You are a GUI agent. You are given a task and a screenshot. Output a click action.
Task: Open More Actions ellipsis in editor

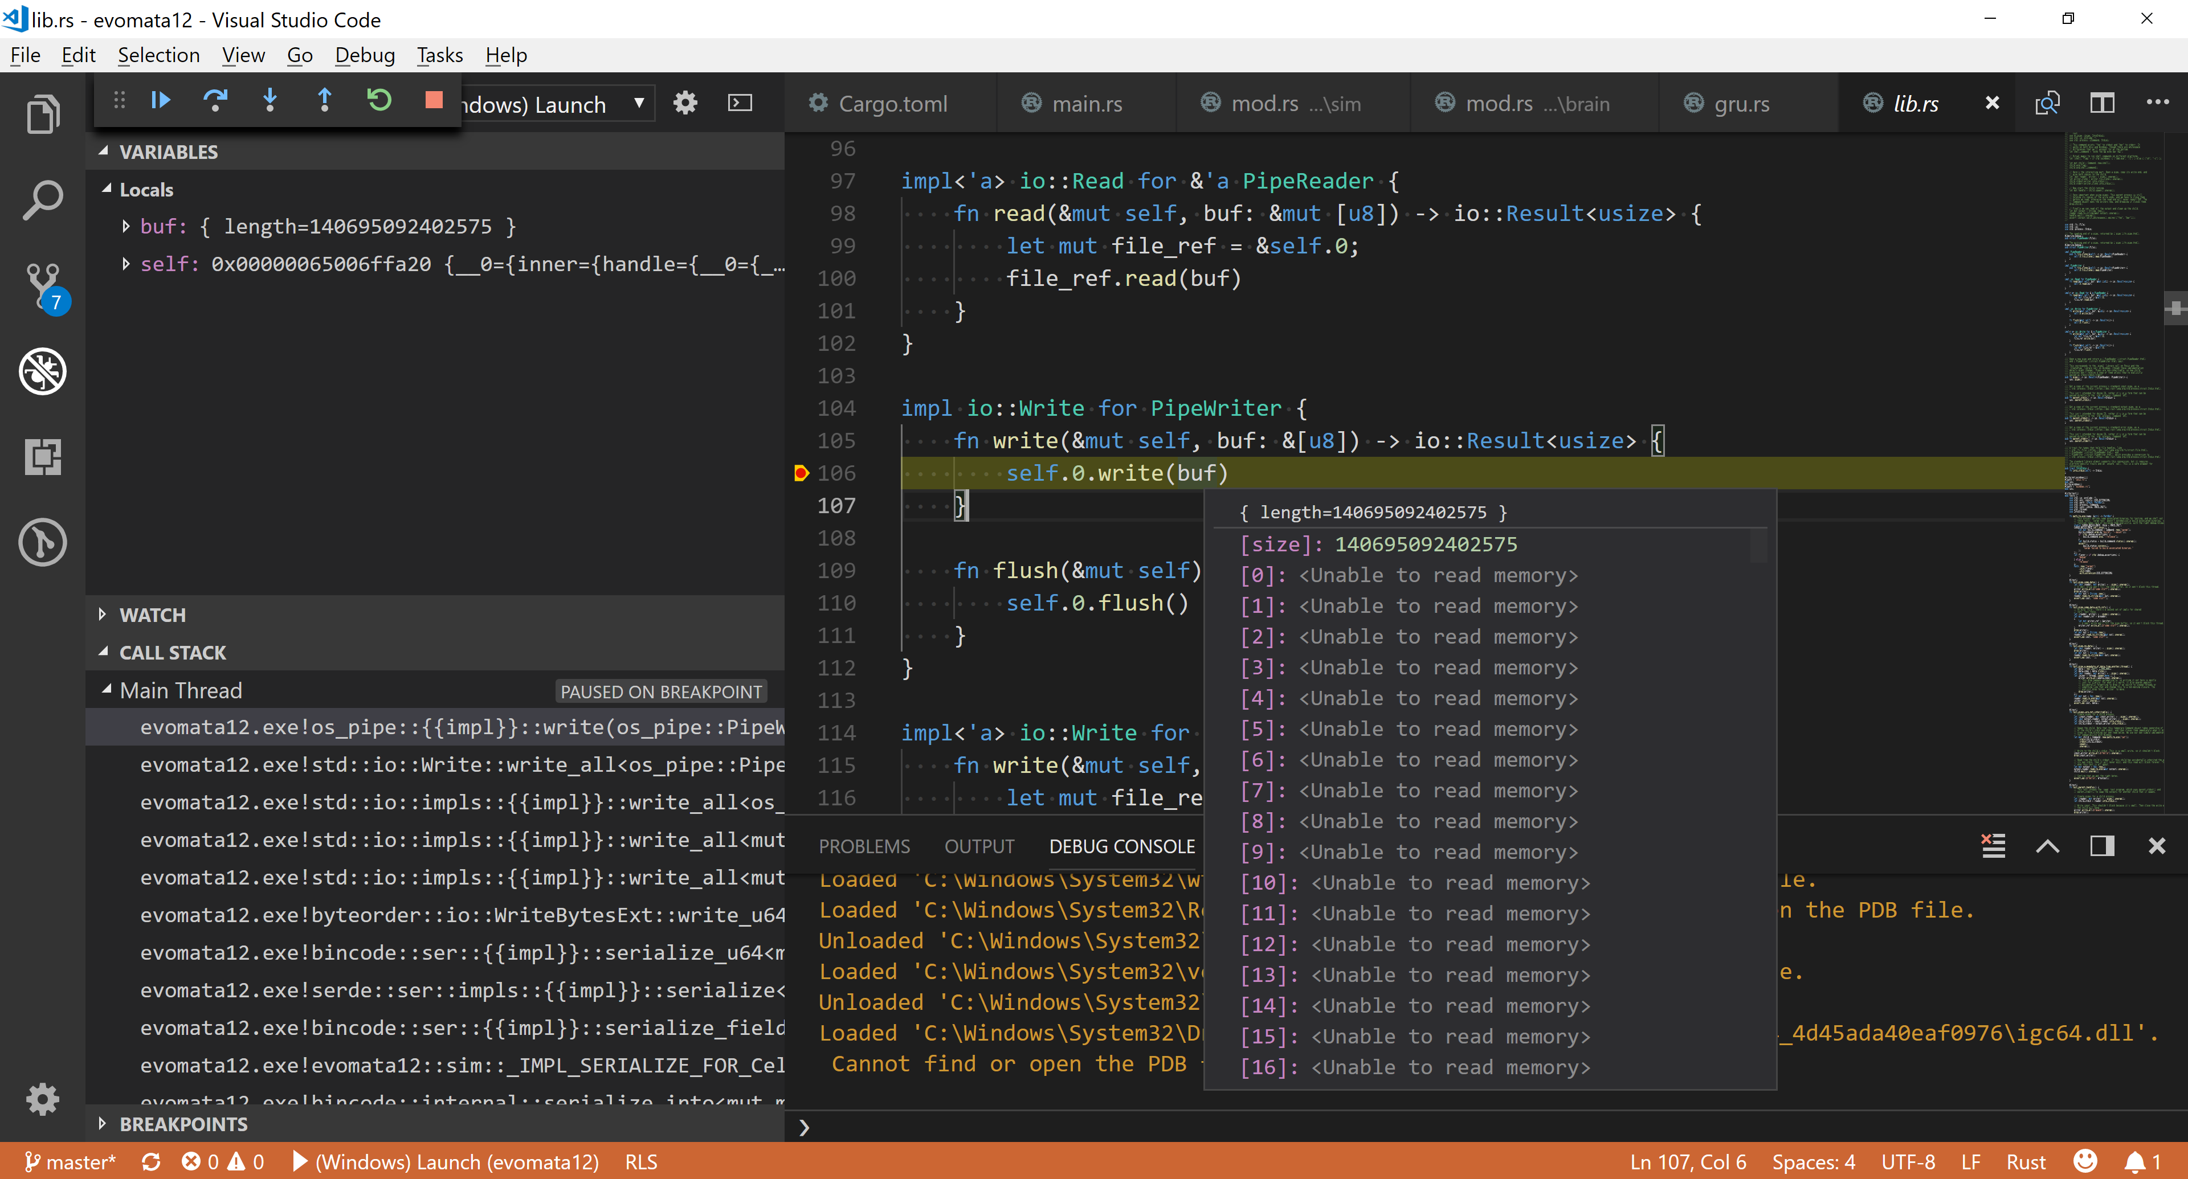tap(2157, 103)
